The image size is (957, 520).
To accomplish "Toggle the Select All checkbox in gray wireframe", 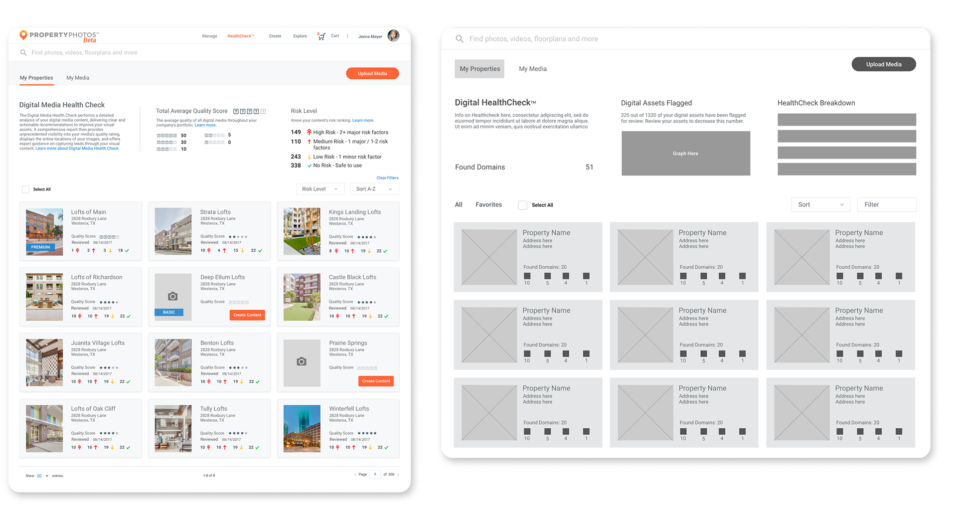I will [x=522, y=205].
